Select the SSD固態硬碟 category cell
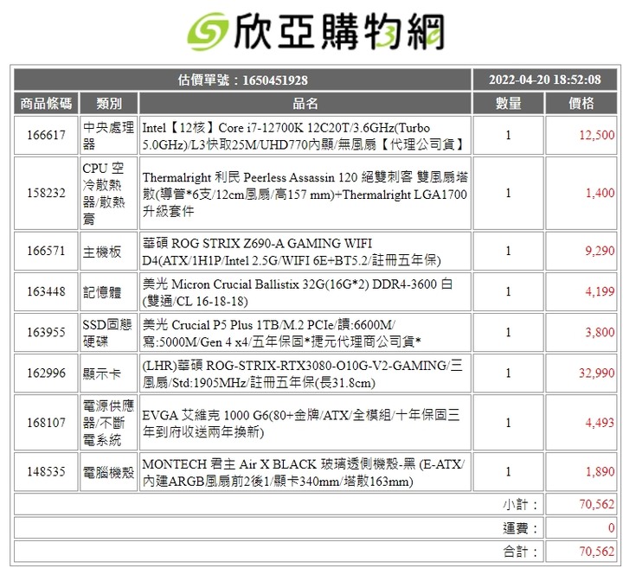This screenshot has height=568, width=623. coord(108,332)
